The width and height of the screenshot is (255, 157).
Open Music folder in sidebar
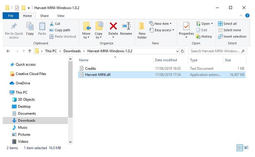point(23,128)
